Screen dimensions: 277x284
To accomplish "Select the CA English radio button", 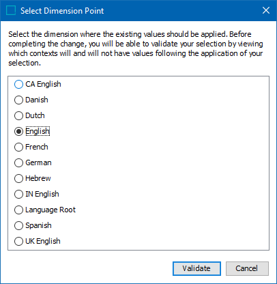I will [18, 84].
